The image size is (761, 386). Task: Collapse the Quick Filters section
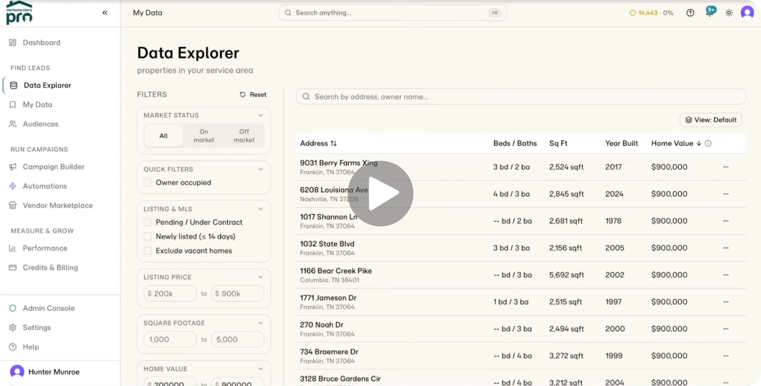[x=260, y=169]
